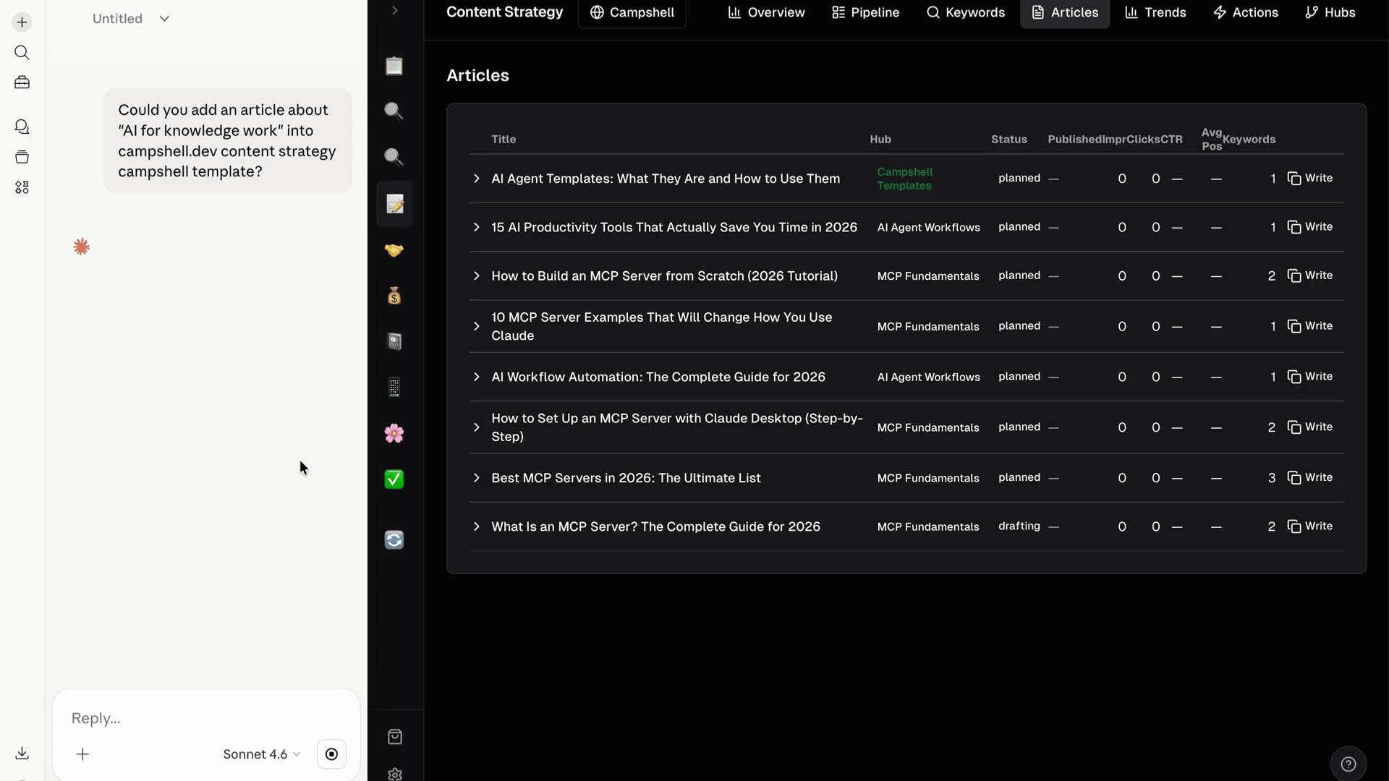Click the Status column header

click(x=1008, y=139)
